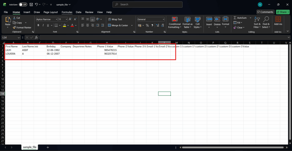This screenshot has width=292, height=151.
Task: Click the Comments button
Action: tap(265, 12)
